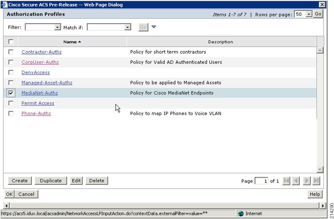Viewport: 334px width, 219px height.
Task: Confirm selection with the OK button
Action: click(9, 194)
